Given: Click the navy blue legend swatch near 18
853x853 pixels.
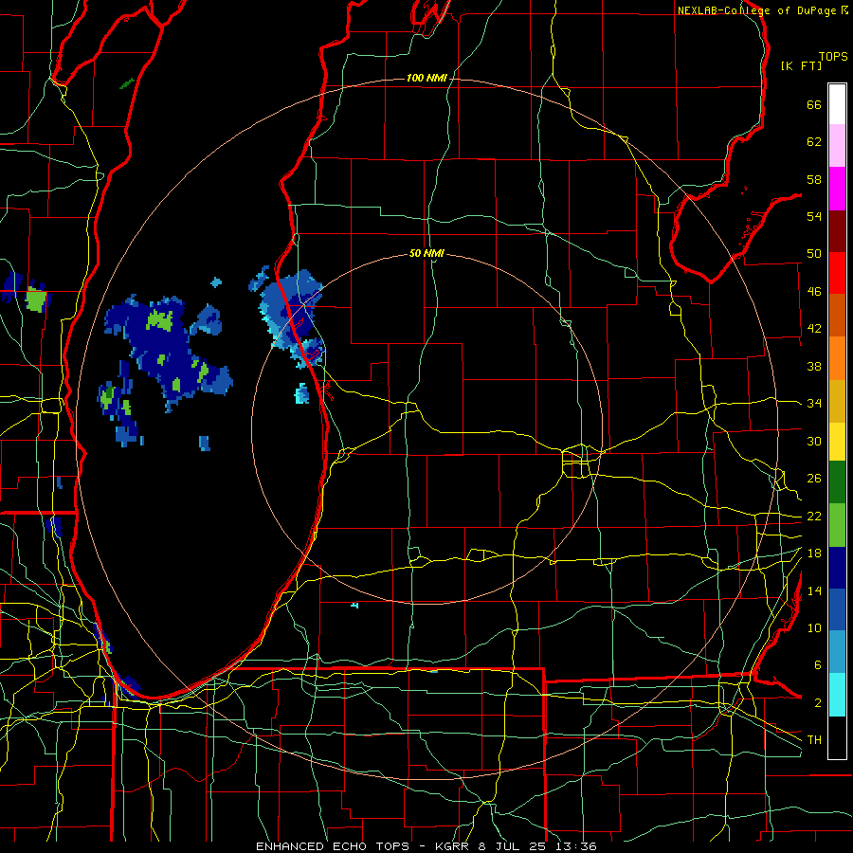Looking at the screenshot, I should point(837,568).
